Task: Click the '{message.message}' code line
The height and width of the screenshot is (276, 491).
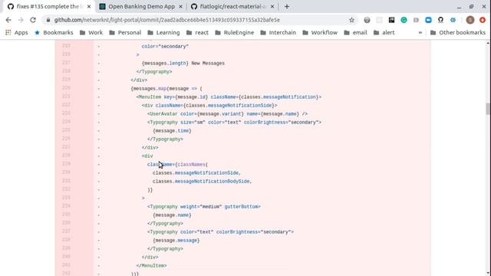Action: pos(176,241)
